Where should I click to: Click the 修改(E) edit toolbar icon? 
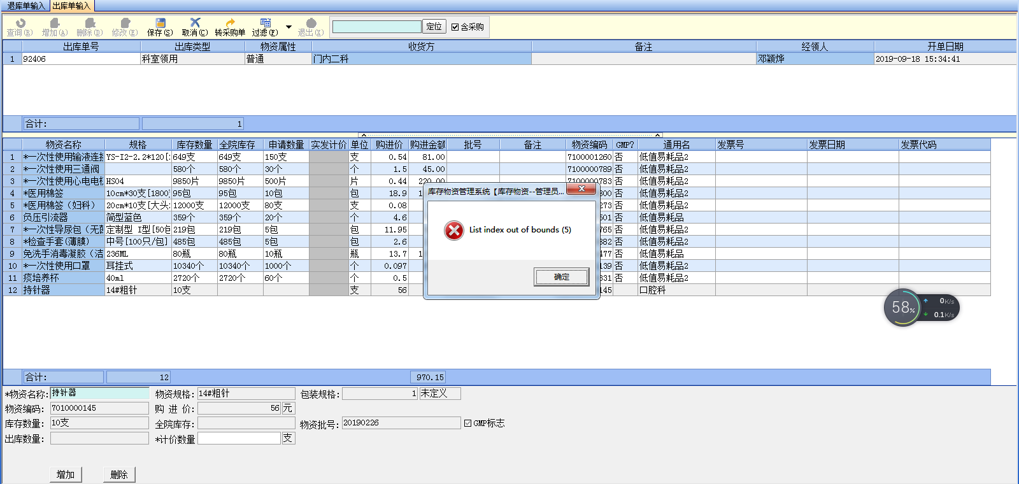[125, 27]
